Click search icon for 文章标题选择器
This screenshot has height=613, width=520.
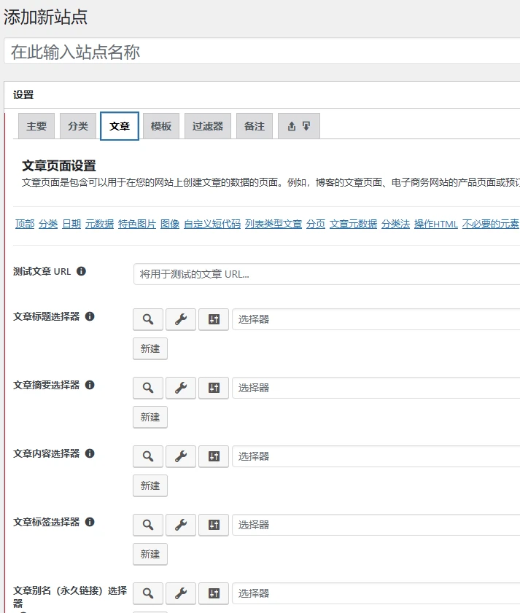(148, 319)
